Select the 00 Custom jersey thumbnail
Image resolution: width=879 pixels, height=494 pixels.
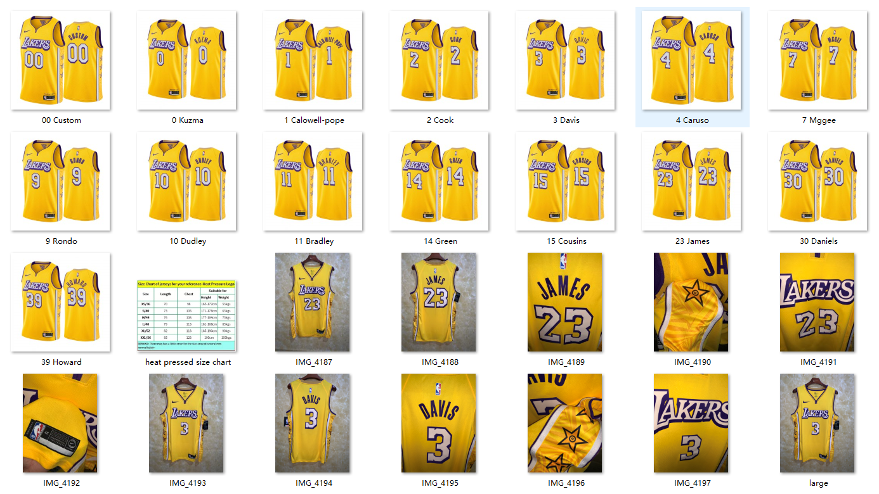(61, 60)
